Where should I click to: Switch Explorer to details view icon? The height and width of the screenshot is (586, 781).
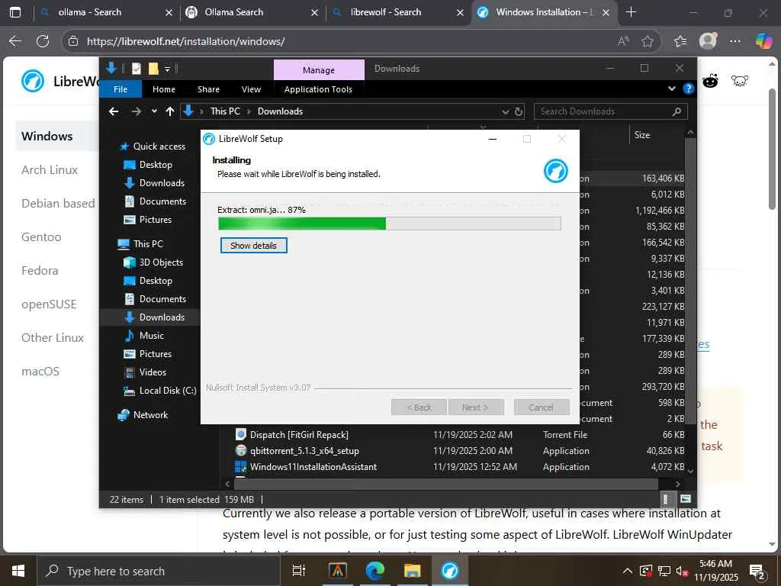coord(667,499)
